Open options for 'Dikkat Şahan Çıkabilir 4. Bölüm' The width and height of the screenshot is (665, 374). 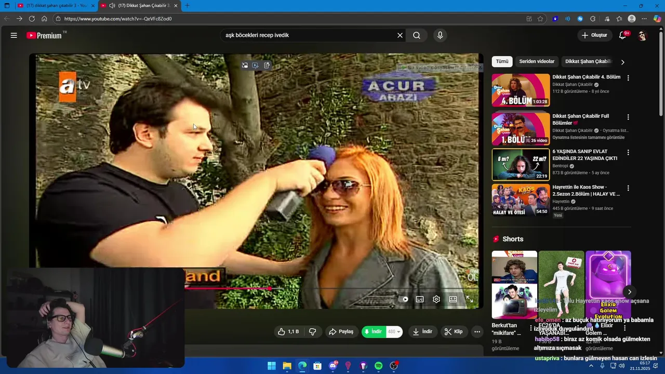tap(628, 78)
